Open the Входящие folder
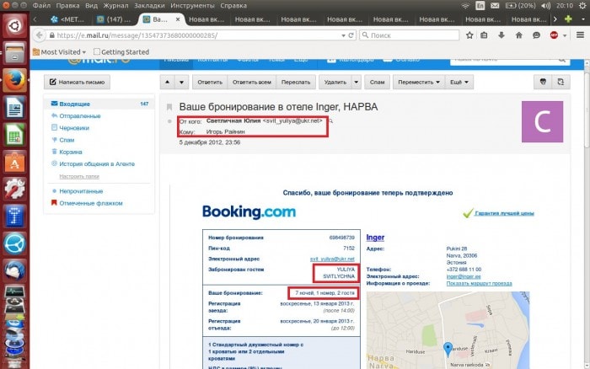This screenshot has width=590, height=369. point(76,104)
